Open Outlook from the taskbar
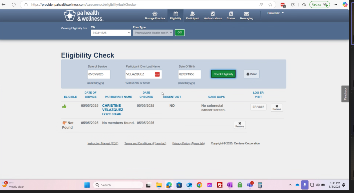This screenshot has height=193, width=354. click(189, 185)
